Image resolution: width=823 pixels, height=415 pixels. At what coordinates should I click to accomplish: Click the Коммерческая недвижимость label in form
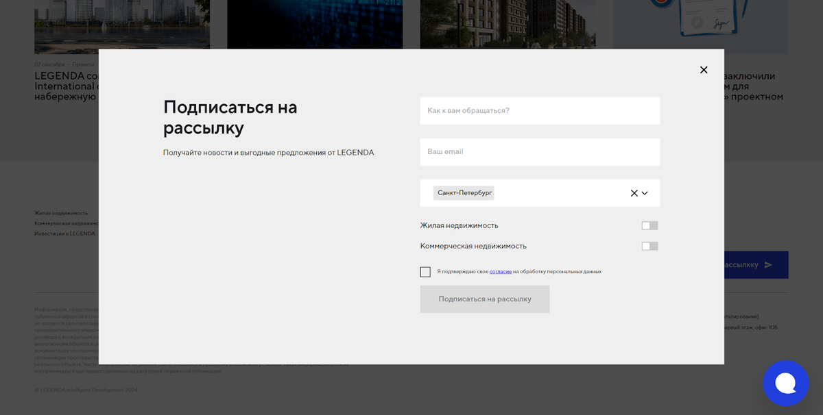(x=473, y=246)
